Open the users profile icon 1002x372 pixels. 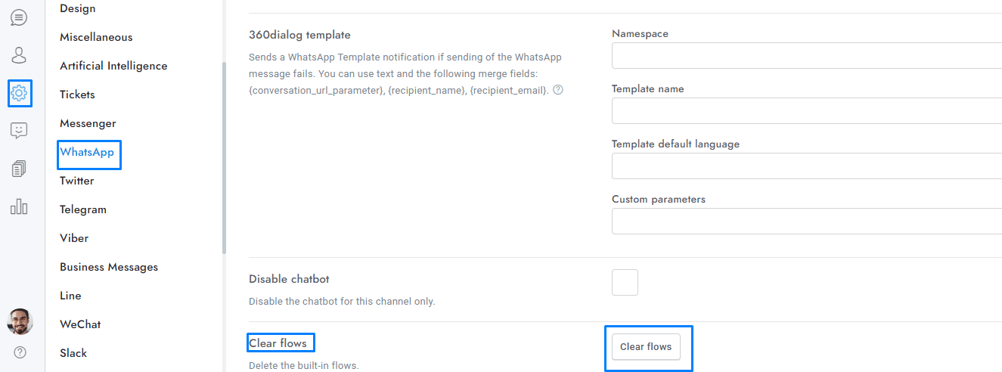click(19, 55)
